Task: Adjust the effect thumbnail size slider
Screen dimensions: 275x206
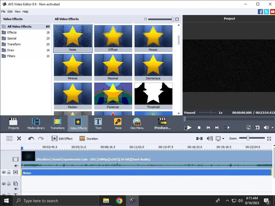Action: click(173, 19)
